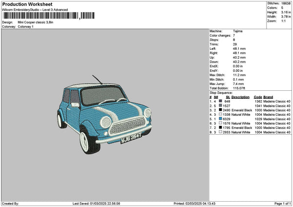The image size is (293, 207).
Task: Click the Production Worksheet title
Action: point(27,4)
